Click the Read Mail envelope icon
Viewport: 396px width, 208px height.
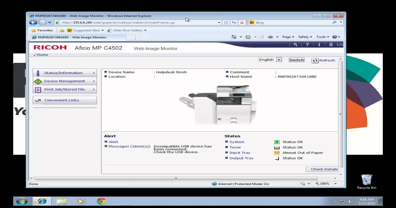pos(261,37)
